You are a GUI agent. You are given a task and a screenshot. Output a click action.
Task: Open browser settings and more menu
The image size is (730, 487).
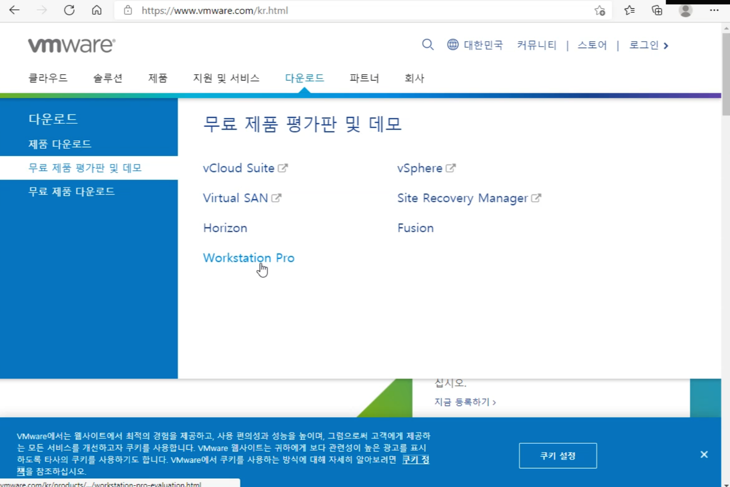click(x=714, y=10)
